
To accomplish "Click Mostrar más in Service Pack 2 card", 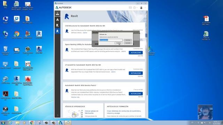I will 75,97.
